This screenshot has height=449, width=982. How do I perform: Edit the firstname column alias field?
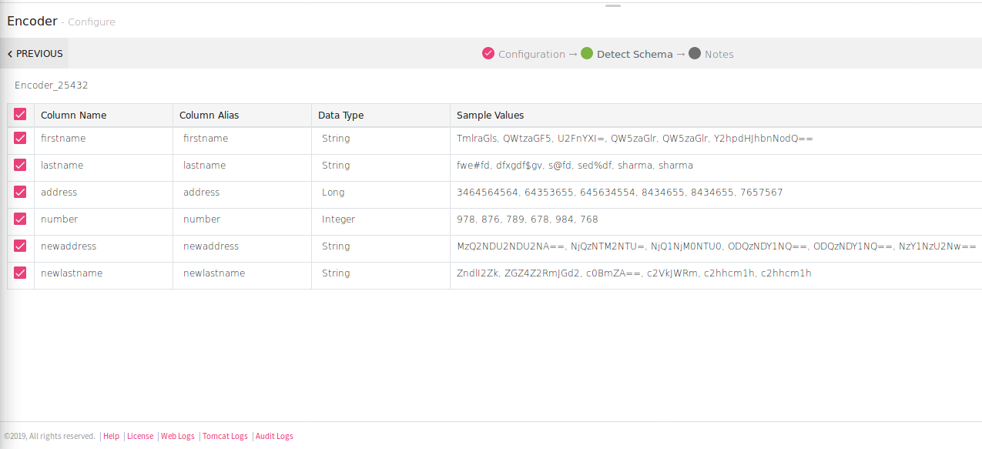click(240, 139)
